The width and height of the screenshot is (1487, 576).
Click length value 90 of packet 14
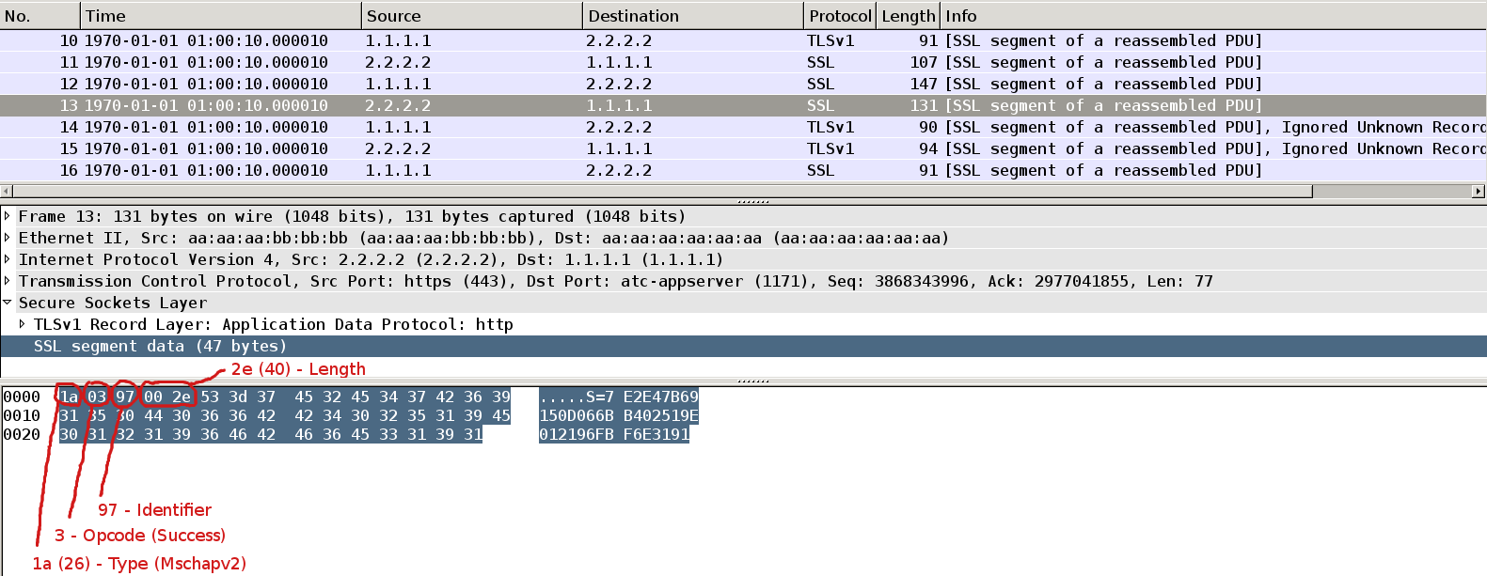pyautogui.click(x=928, y=127)
